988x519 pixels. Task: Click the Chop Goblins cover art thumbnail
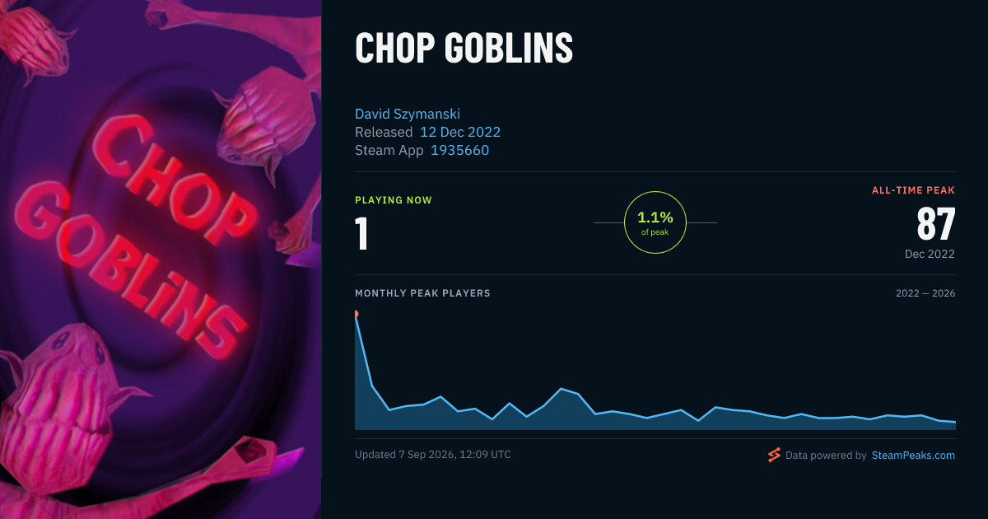coord(161,259)
